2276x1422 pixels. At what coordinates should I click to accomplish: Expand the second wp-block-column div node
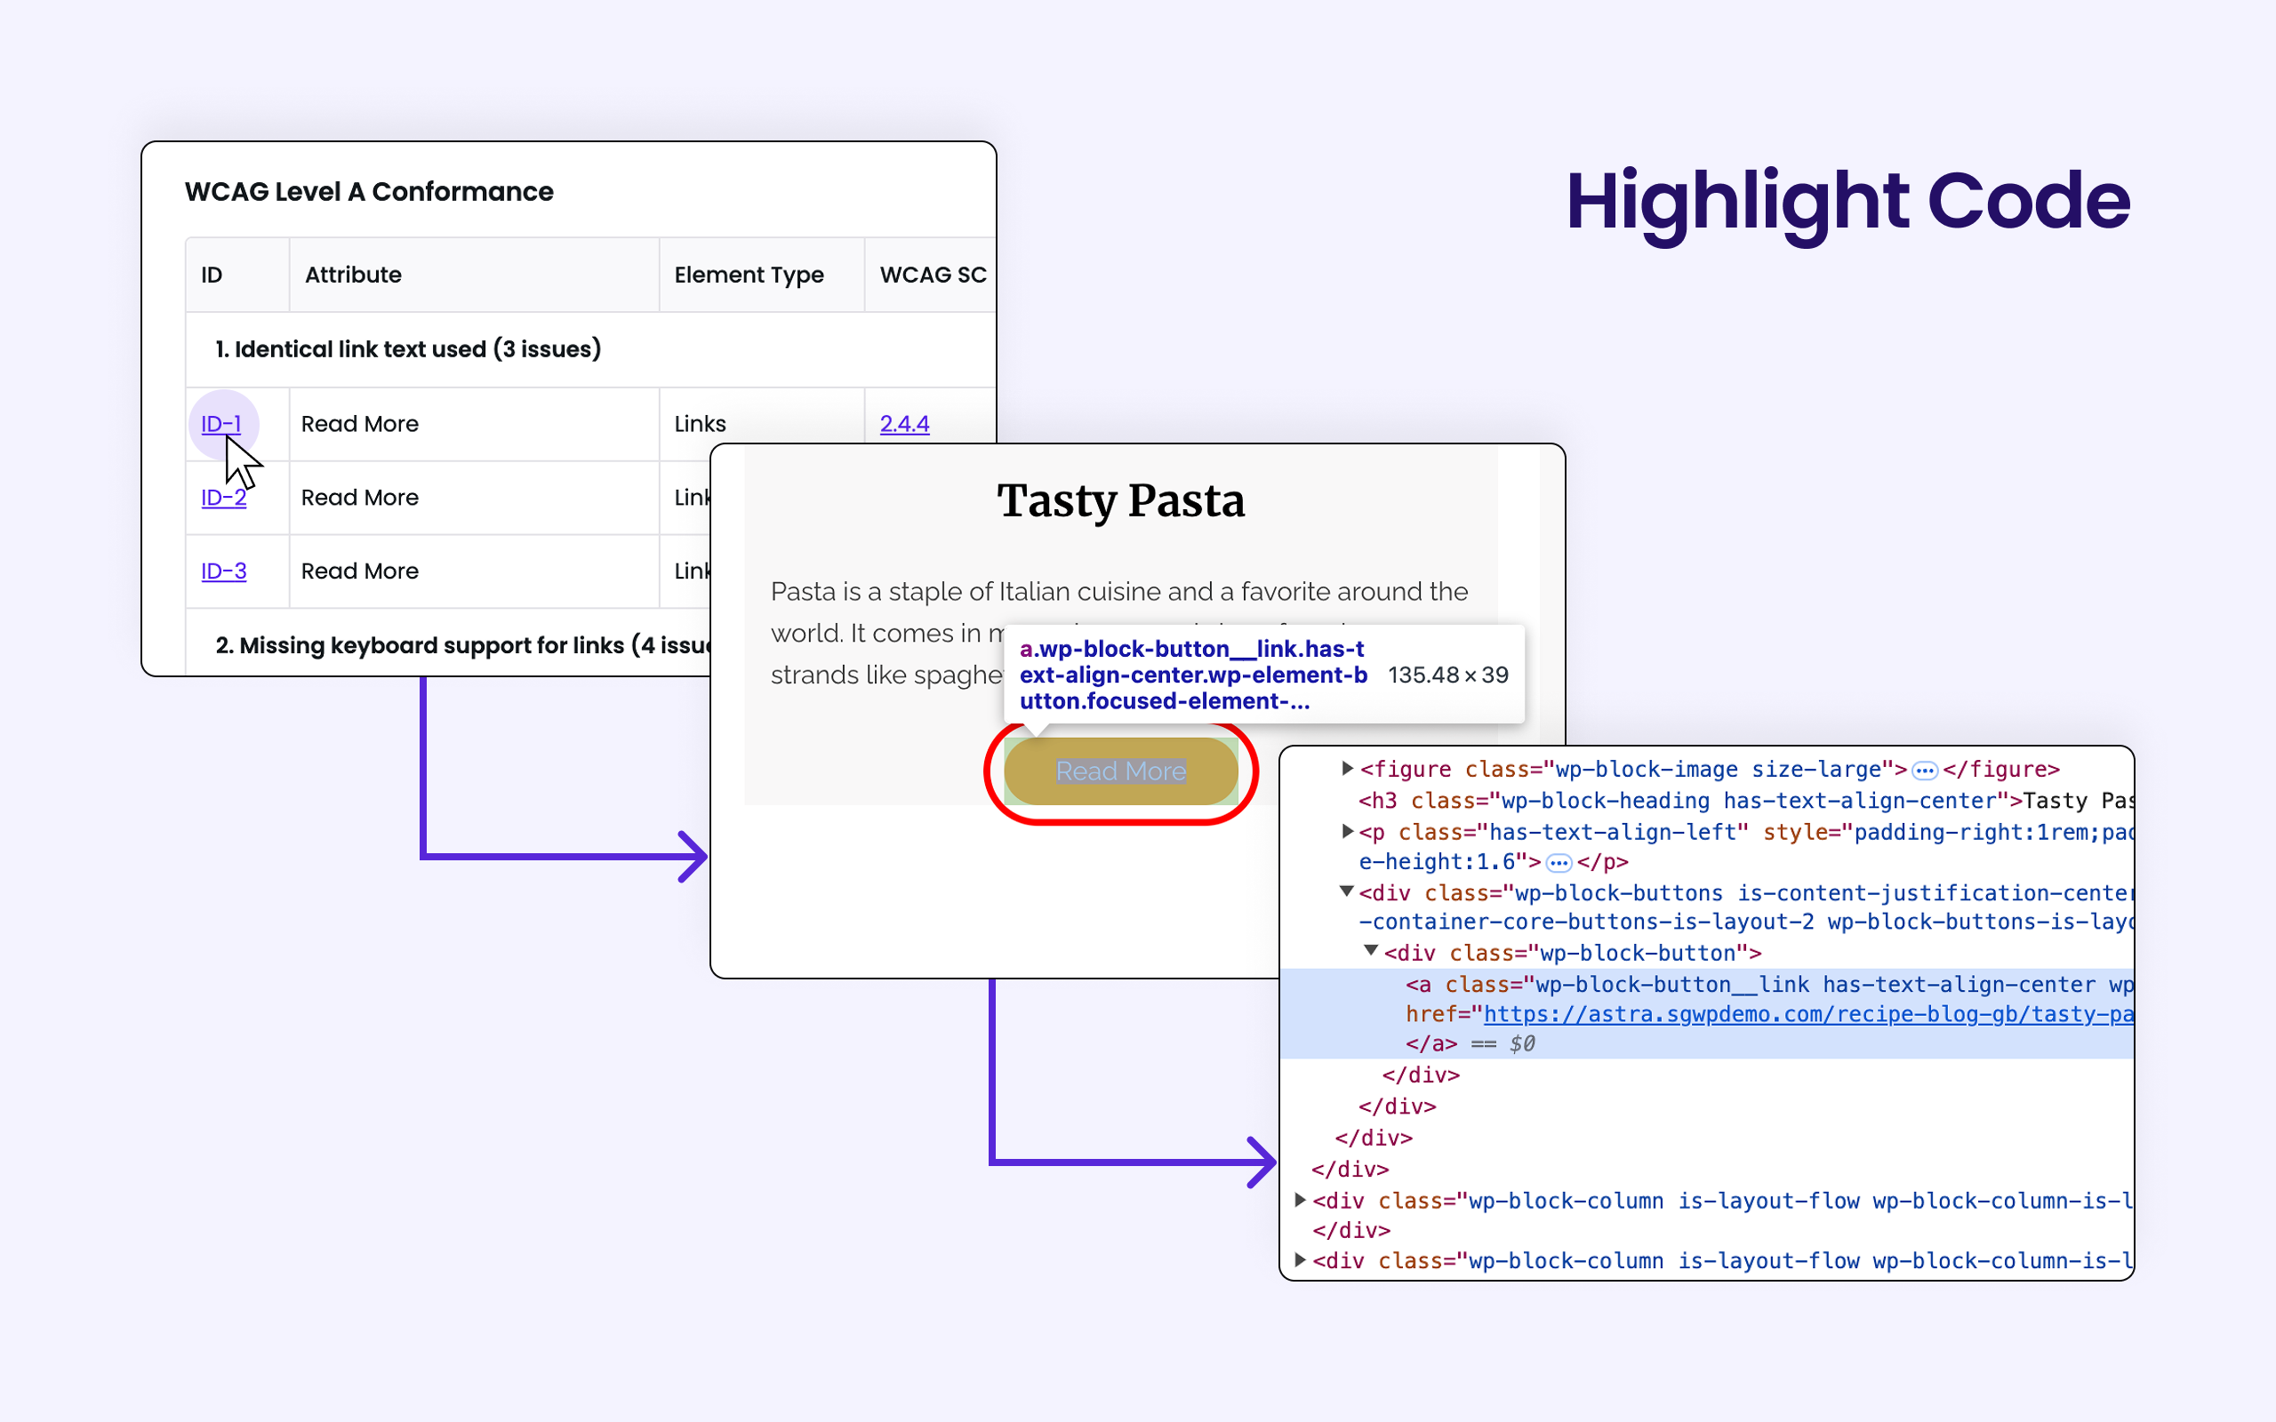pyautogui.click(x=1301, y=1260)
